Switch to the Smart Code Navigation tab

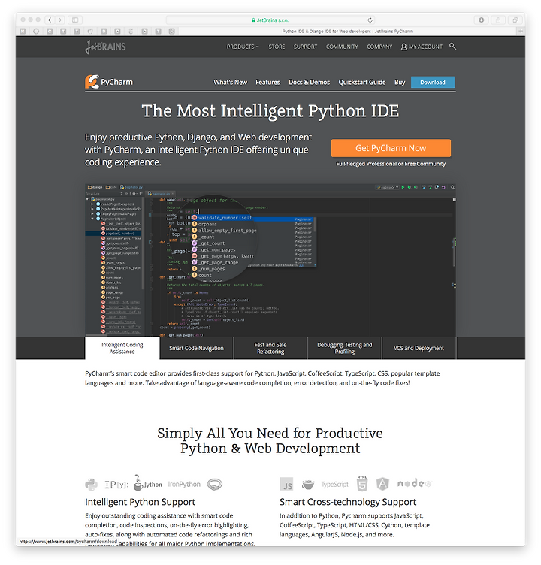196,348
